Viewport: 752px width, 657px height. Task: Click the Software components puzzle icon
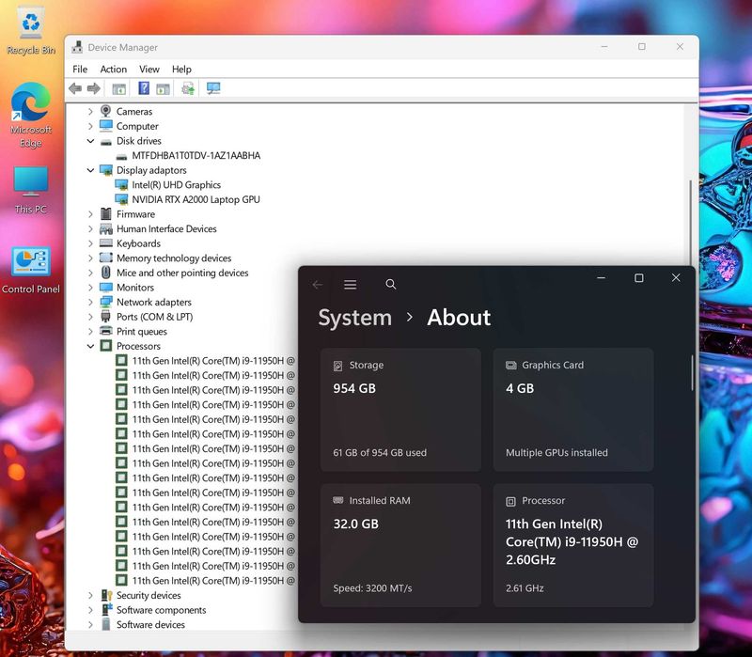point(106,610)
